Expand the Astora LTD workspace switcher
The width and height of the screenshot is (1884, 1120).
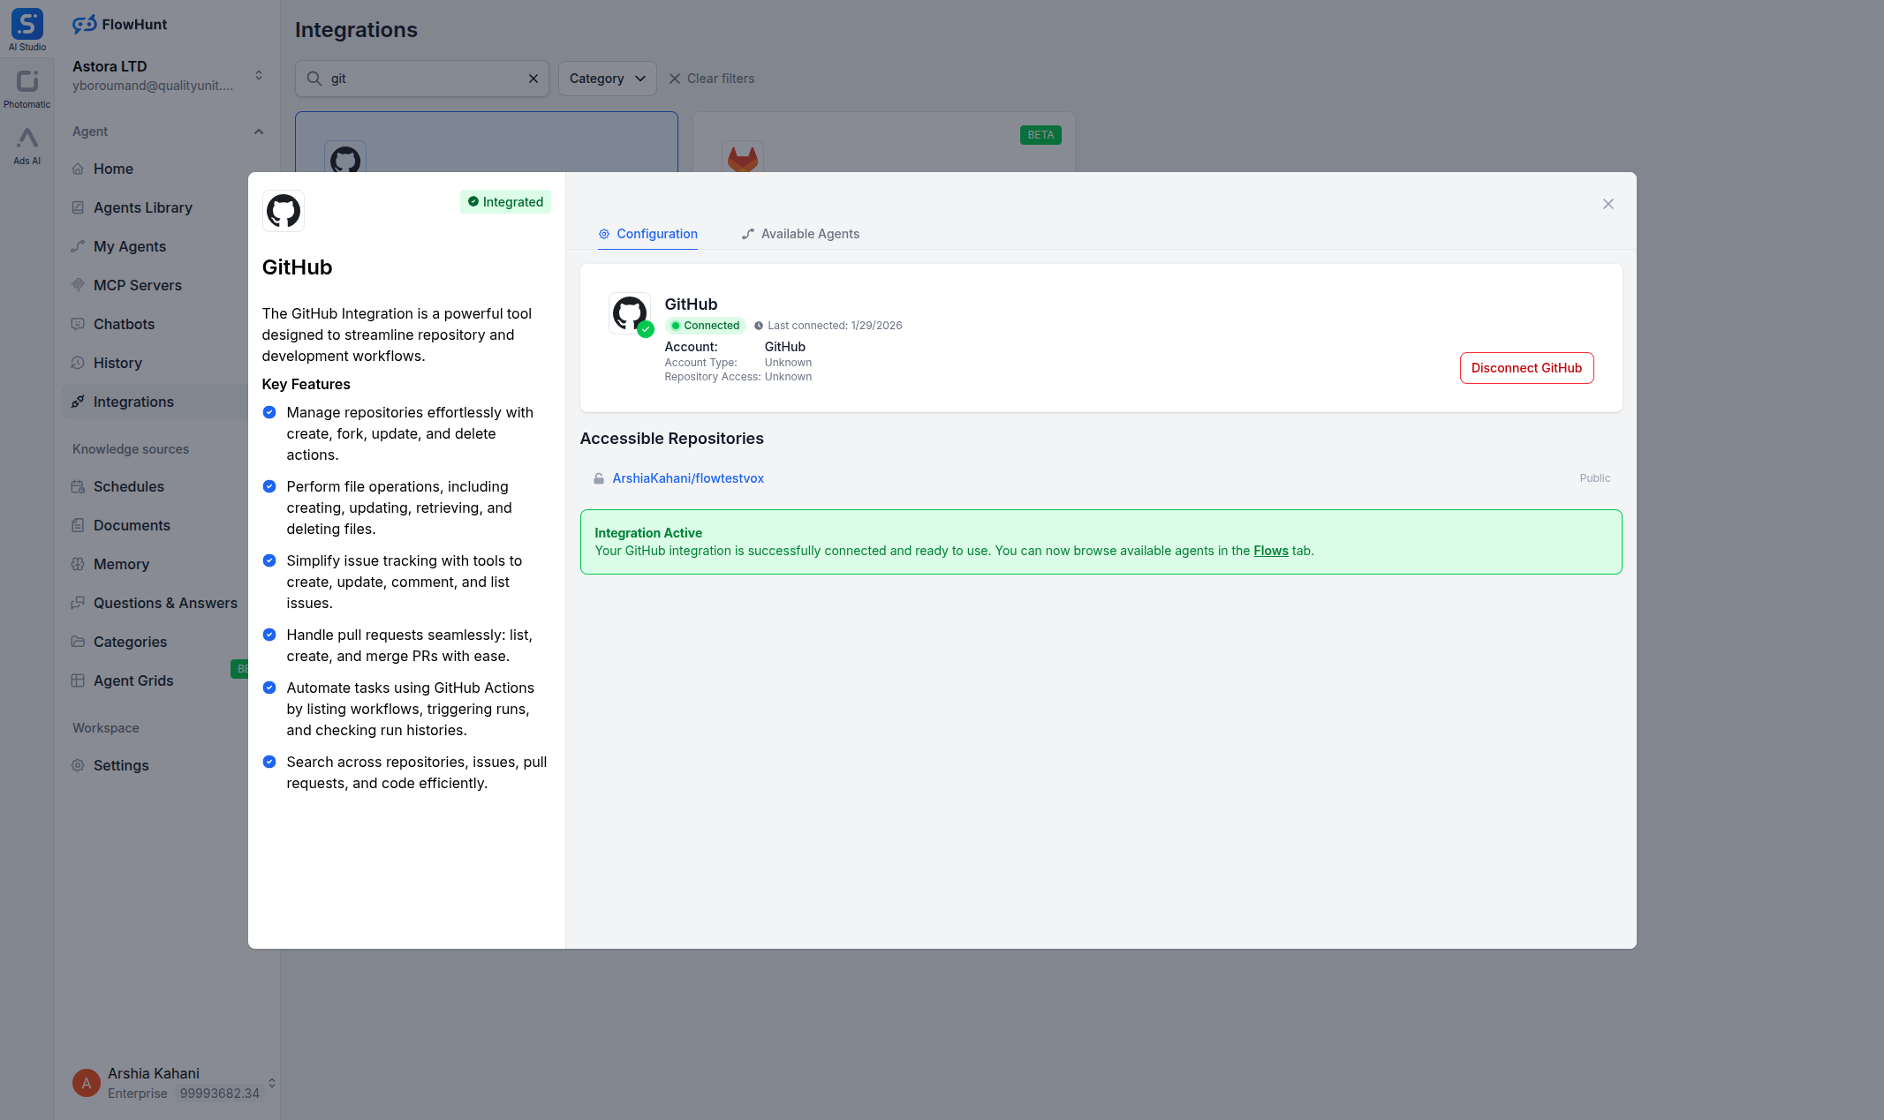tap(258, 75)
